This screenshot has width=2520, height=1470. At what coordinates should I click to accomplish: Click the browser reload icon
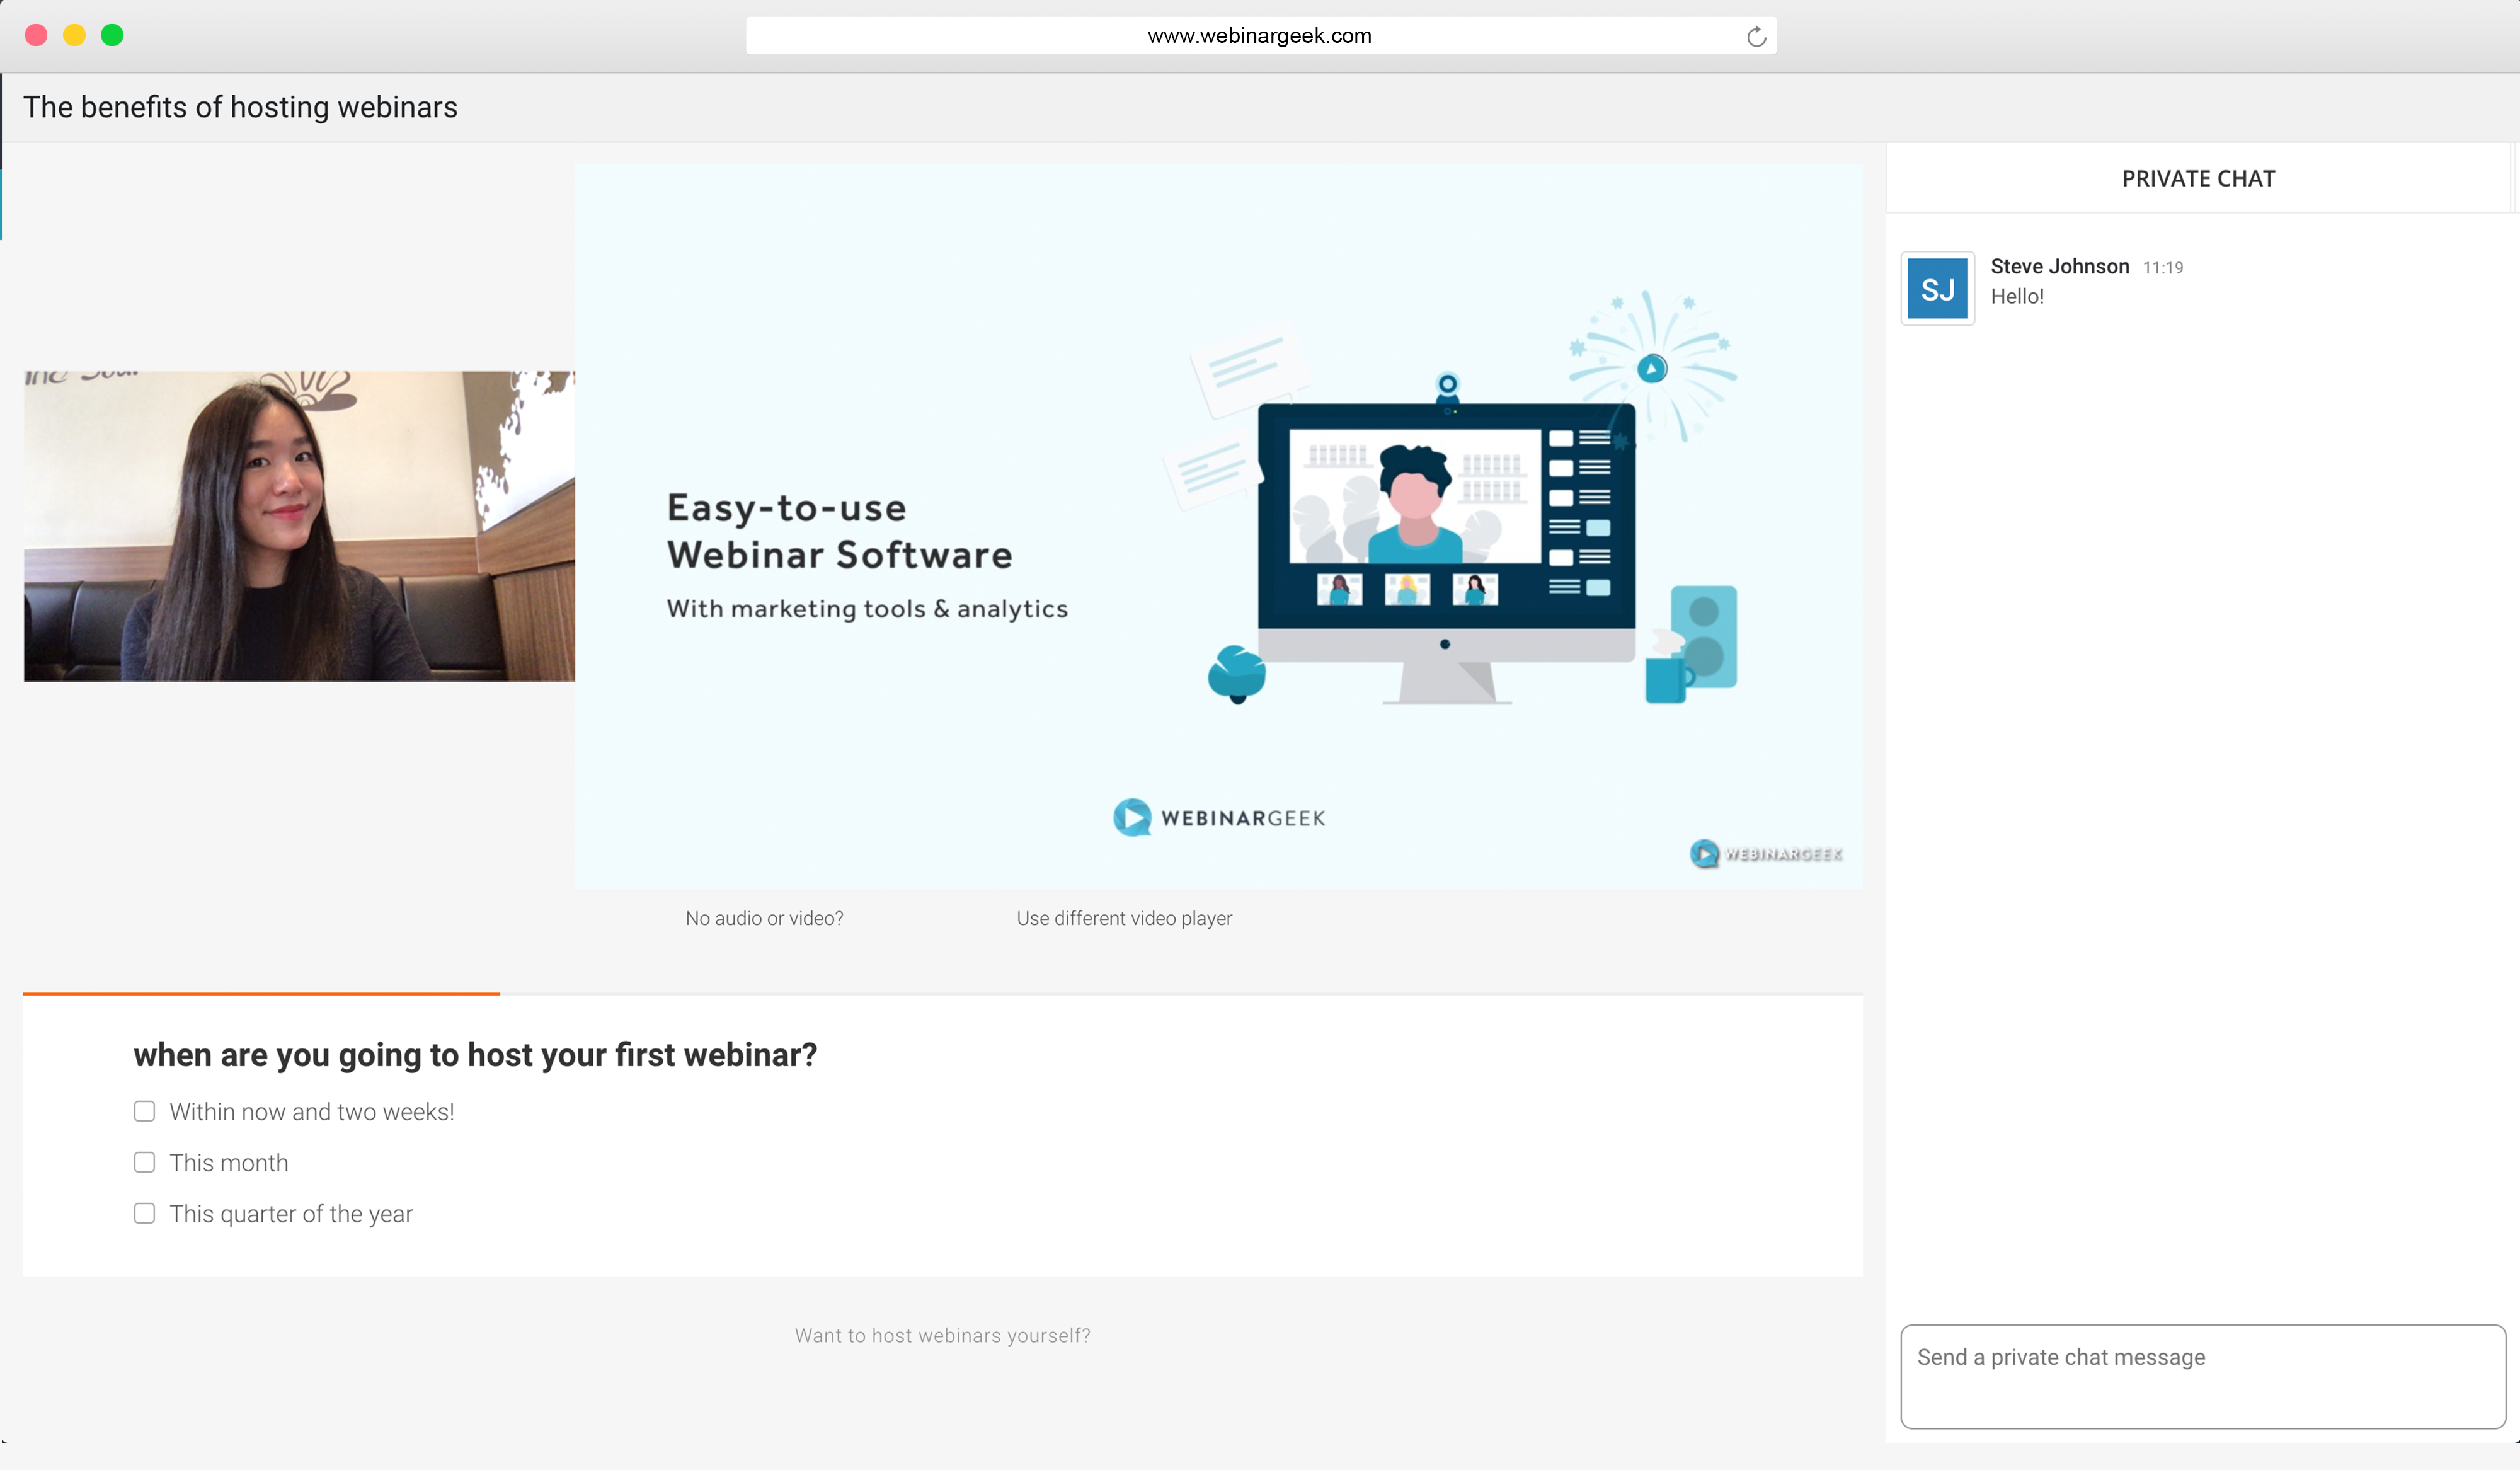click(1756, 37)
